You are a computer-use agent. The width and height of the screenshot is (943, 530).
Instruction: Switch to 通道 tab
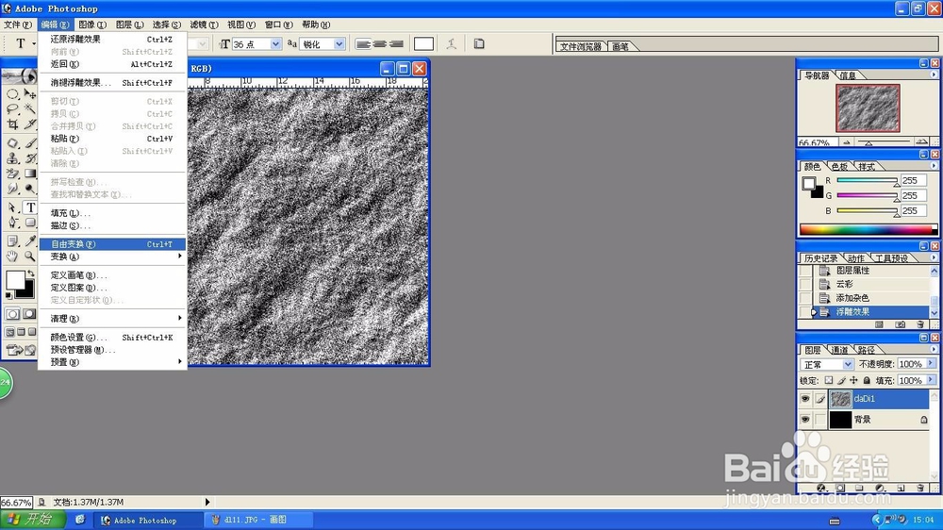click(x=839, y=350)
